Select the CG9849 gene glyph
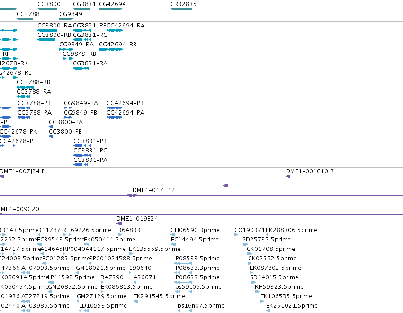 (66, 19)
